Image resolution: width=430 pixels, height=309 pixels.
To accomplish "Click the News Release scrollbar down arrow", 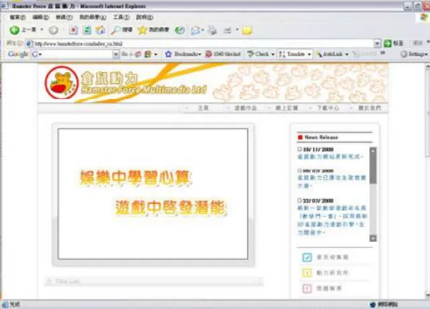I will point(373,238).
